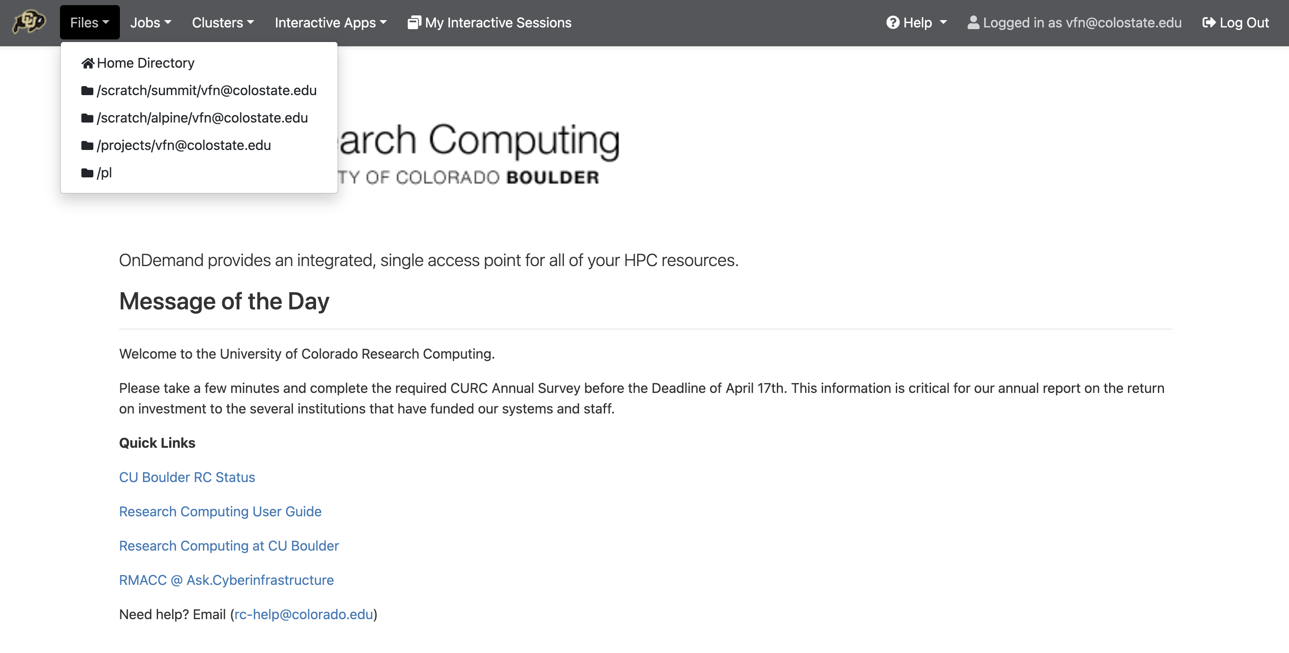Image resolution: width=1289 pixels, height=653 pixels.
Task: Click the Message of the Day heading
Action: coord(224,302)
